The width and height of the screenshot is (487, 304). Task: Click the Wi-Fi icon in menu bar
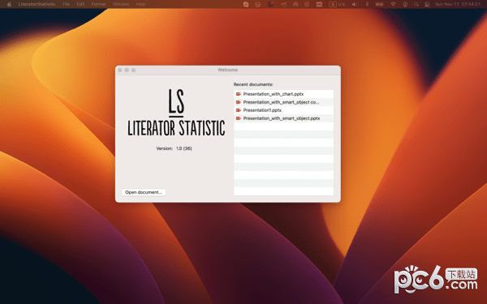393,4
